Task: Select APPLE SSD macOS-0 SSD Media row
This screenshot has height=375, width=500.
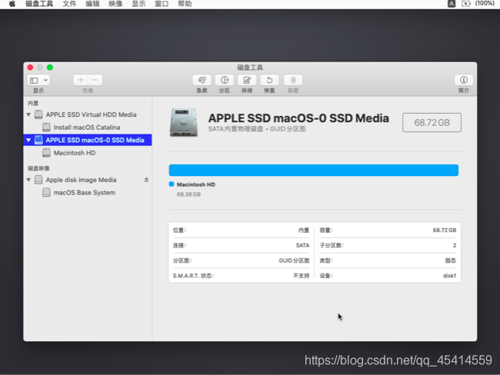Action: pos(88,140)
